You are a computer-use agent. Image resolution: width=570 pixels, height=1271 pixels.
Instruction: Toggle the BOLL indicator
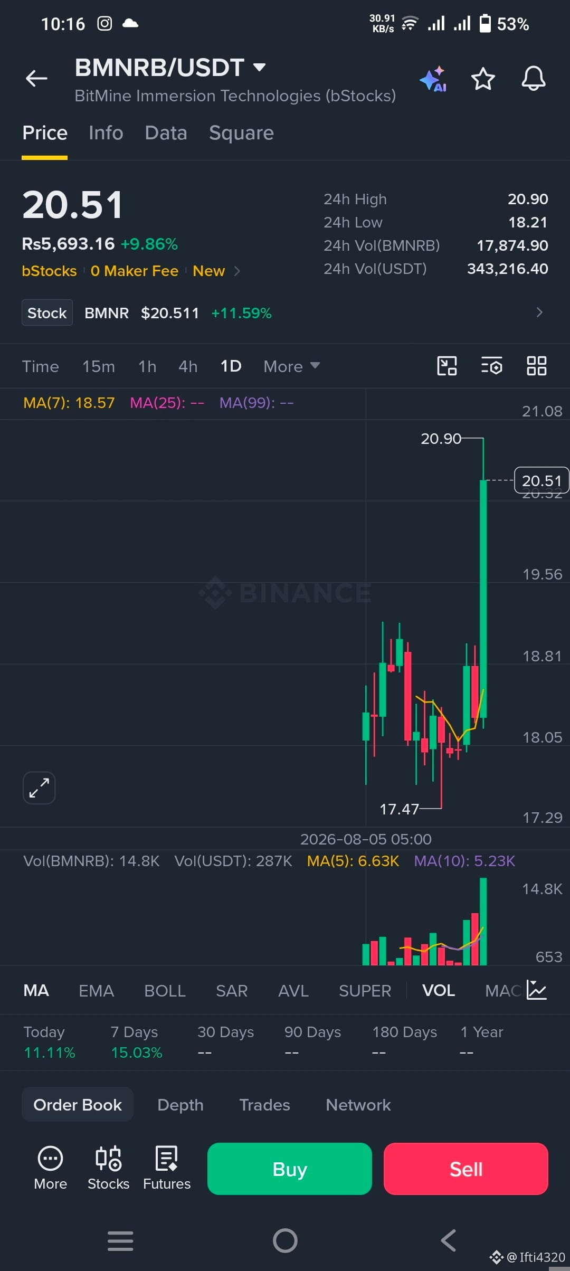tap(165, 991)
